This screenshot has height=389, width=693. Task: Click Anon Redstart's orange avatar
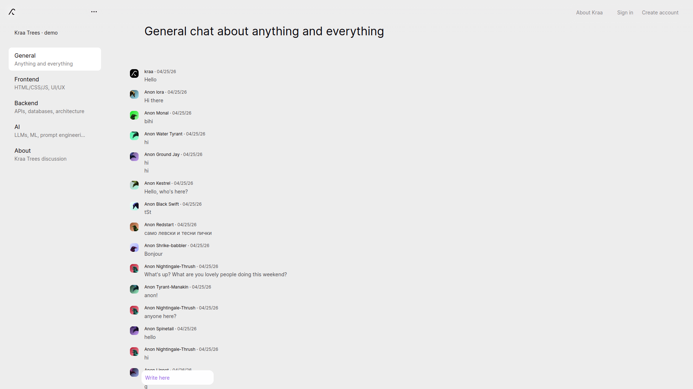[x=134, y=227]
